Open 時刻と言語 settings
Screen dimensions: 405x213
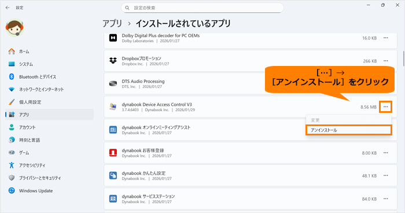pyautogui.click(x=30, y=140)
